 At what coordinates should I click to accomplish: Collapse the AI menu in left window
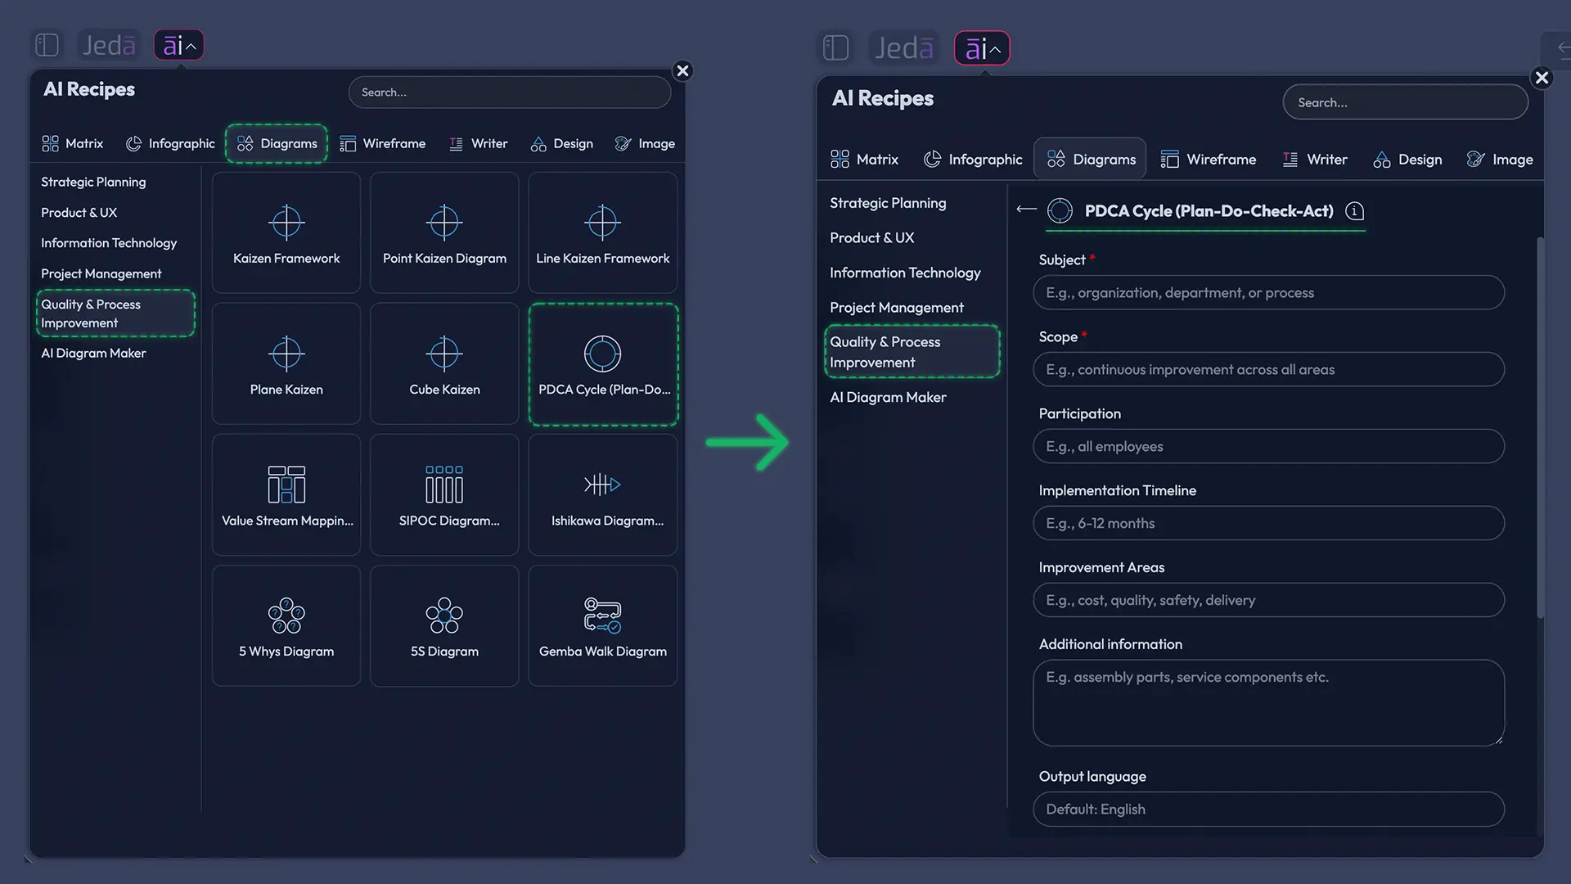(x=178, y=45)
